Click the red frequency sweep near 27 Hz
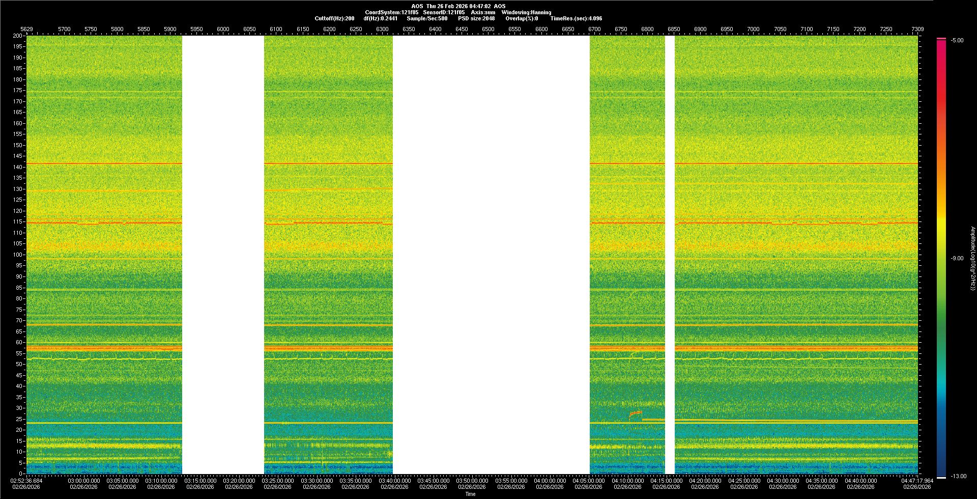 pyautogui.click(x=636, y=413)
